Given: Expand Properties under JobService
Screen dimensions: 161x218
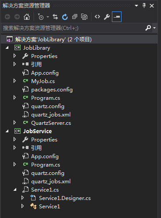Looking at the screenshot, I should pyautogui.click(x=14, y=139).
